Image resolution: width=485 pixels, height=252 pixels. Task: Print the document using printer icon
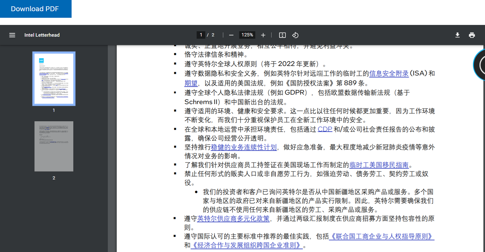[472, 35]
